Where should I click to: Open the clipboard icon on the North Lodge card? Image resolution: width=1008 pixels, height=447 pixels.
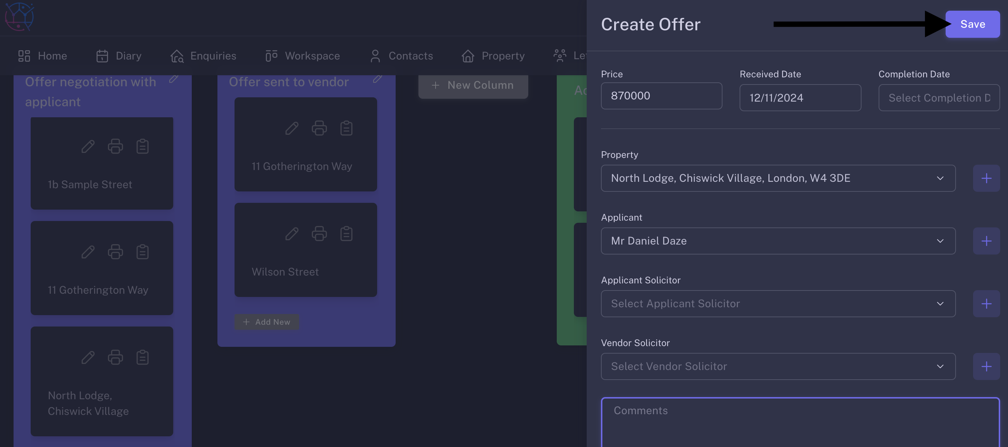coord(143,358)
